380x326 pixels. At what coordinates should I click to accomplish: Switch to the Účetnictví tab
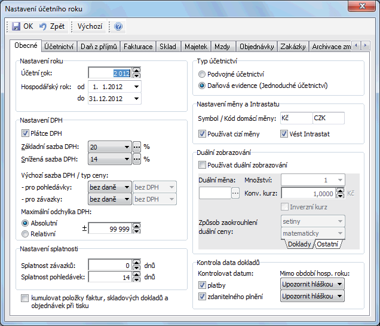click(59, 46)
